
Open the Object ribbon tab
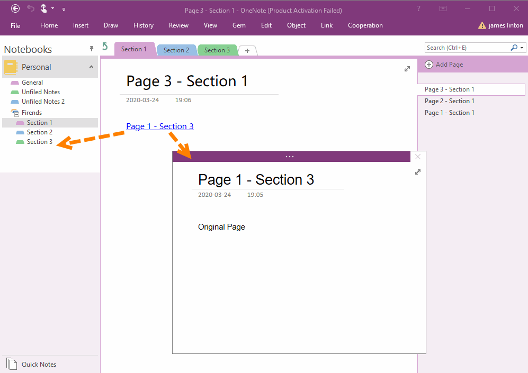pyautogui.click(x=297, y=25)
